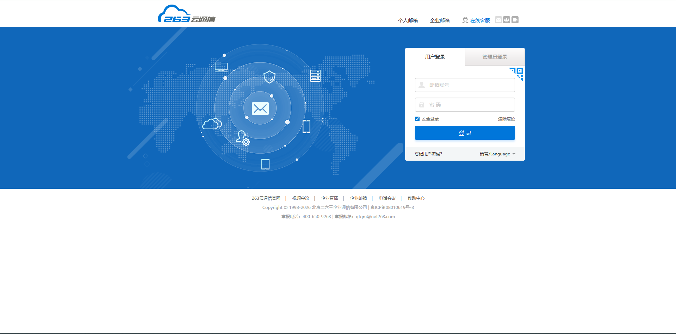The image size is (676, 334).
Task: Open the 语言/Language dropdown
Action: [x=497, y=154]
